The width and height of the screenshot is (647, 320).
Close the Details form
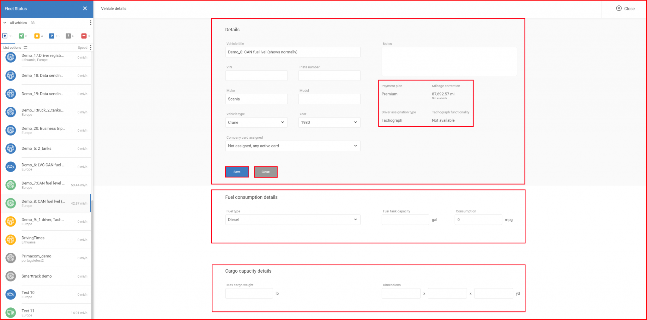click(266, 172)
